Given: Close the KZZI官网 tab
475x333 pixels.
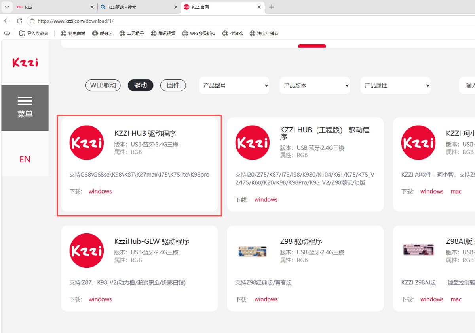Looking at the screenshot, I should click(259, 7).
